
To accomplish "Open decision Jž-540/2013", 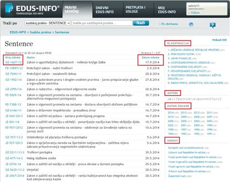I will tap(14, 116).
